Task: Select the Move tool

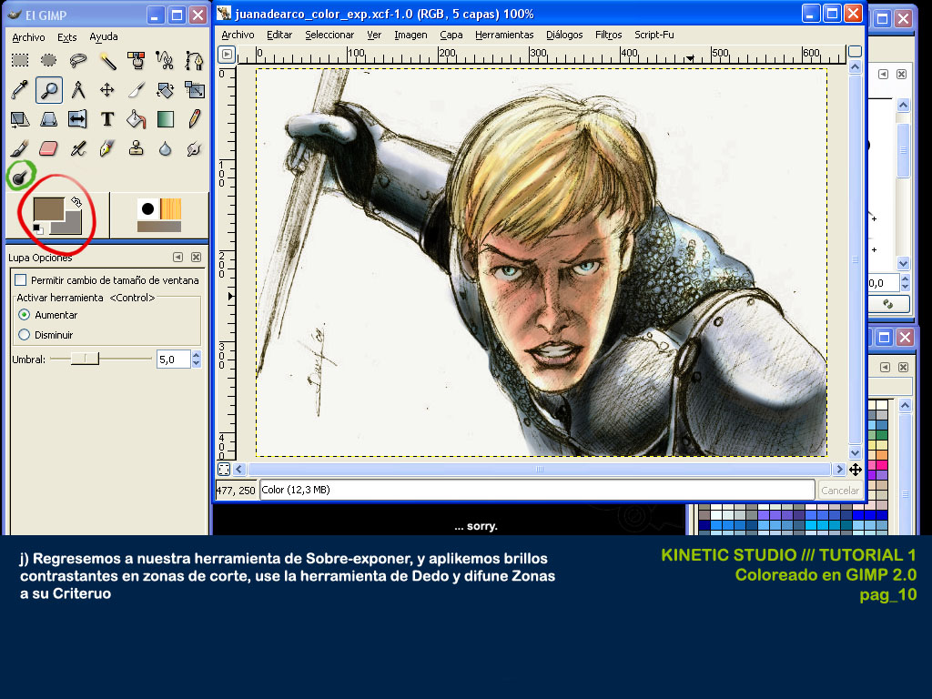Action: click(x=107, y=90)
